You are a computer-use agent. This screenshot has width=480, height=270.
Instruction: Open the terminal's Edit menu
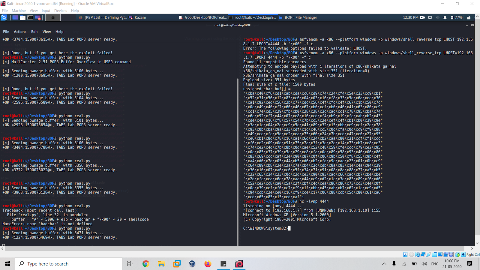click(x=34, y=31)
